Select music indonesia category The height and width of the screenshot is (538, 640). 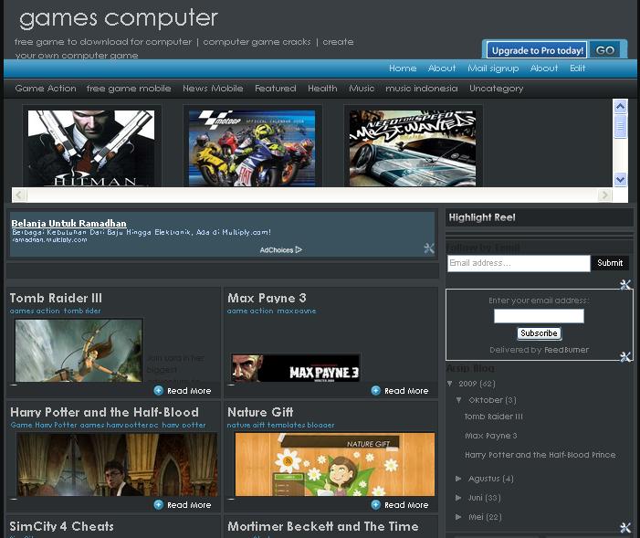coord(421,89)
